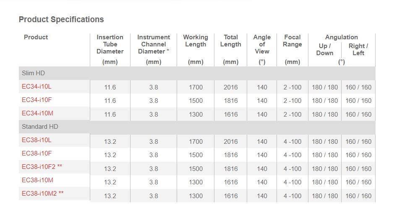Open the EC34-i10M product link
402x204 pixels.
37,113
